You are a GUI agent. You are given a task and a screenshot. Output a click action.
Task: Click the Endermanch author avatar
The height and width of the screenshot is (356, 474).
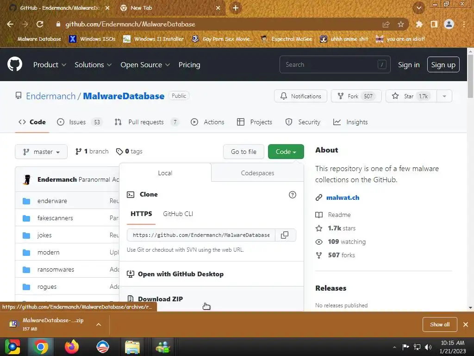coord(27,179)
